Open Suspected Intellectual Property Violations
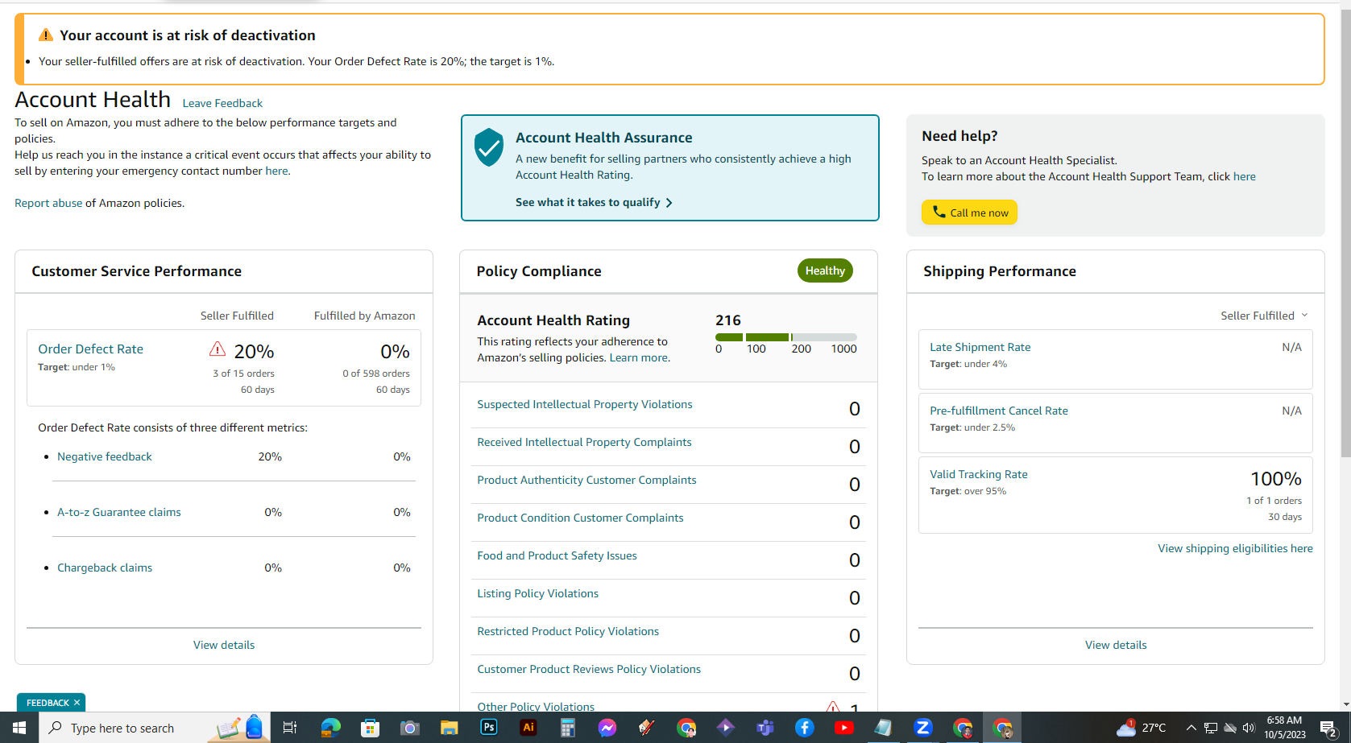The height and width of the screenshot is (743, 1351). point(585,404)
